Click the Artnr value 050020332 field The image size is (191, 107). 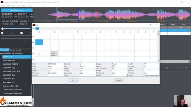56,64
